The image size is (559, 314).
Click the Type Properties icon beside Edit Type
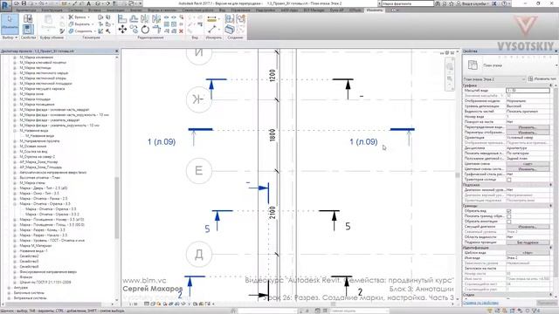[530, 78]
